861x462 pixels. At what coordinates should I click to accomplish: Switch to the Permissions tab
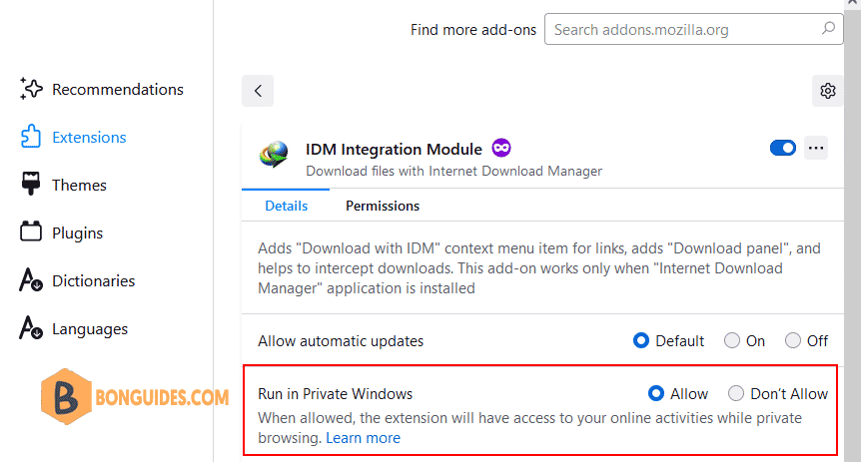point(383,206)
